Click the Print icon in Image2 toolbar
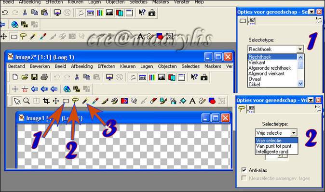Screen dimensions: 325x192 [44, 77]
